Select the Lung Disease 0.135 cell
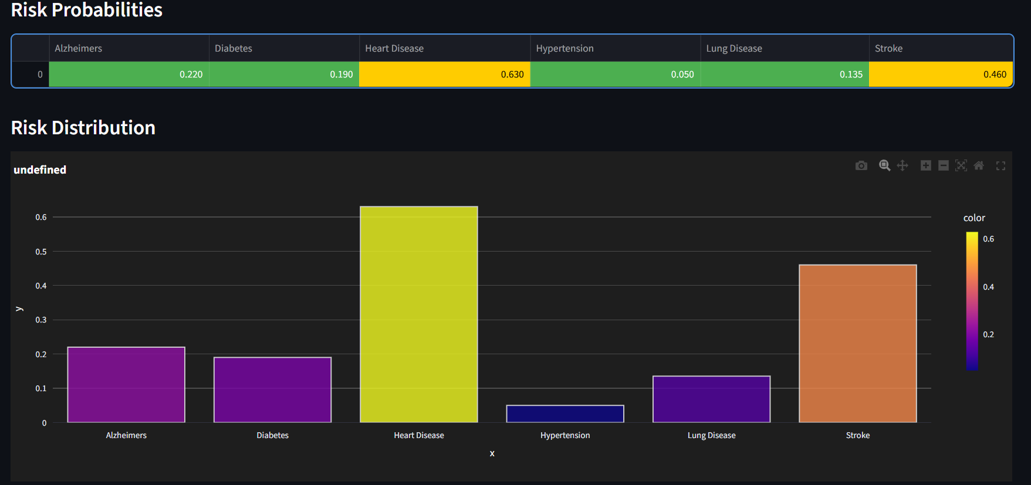 [785, 74]
